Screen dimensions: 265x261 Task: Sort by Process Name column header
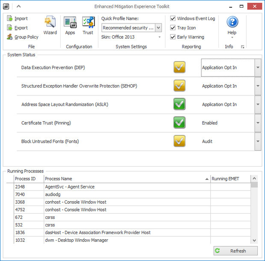127,179
